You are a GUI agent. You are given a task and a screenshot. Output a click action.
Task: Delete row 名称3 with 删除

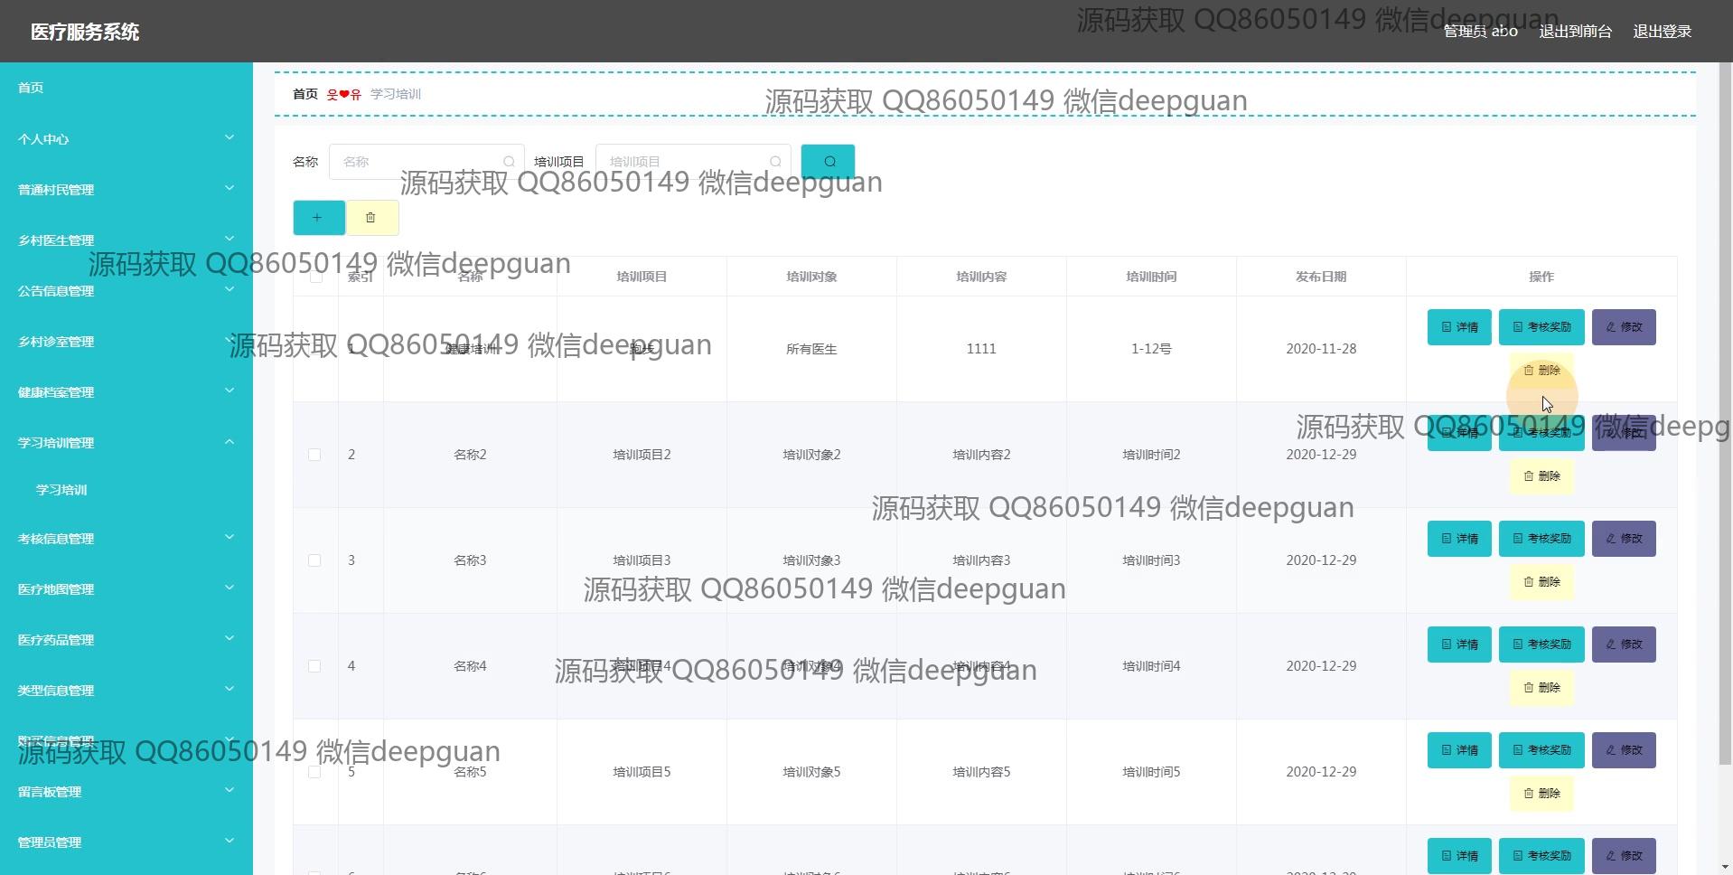1541,582
